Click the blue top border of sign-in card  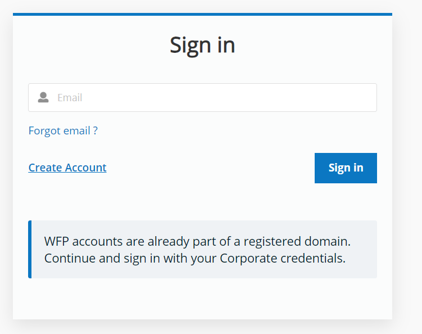(202, 14)
